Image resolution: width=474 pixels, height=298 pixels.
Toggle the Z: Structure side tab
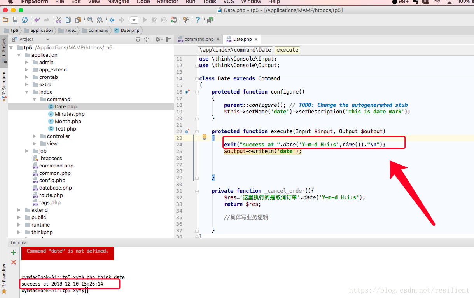click(x=4, y=86)
